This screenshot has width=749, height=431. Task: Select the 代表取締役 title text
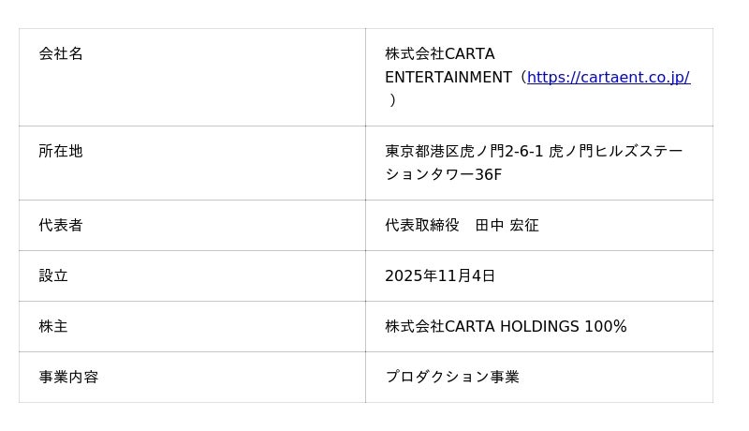pyautogui.click(x=422, y=225)
